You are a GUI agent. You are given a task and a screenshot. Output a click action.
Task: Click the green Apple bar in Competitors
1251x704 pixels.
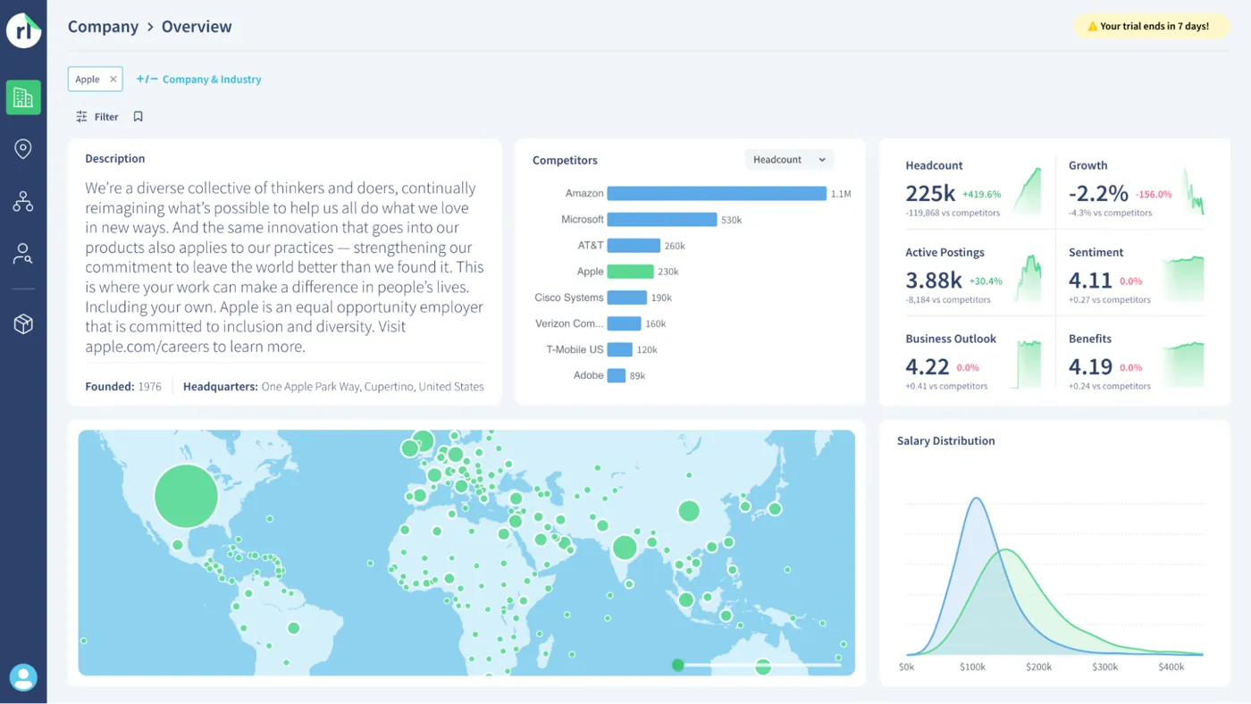tap(630, 272)
